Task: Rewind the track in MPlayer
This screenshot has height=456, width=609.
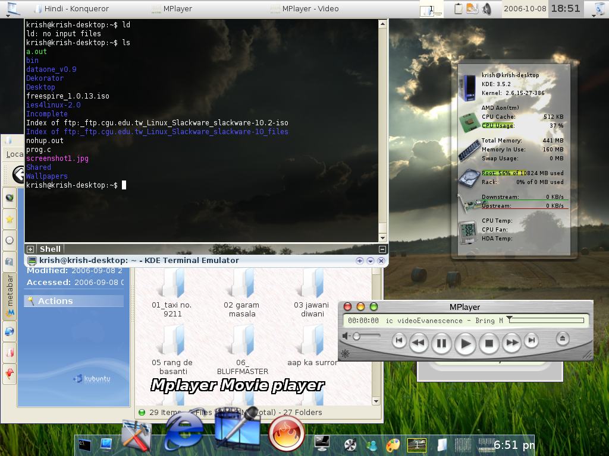Action: (418, 343)
